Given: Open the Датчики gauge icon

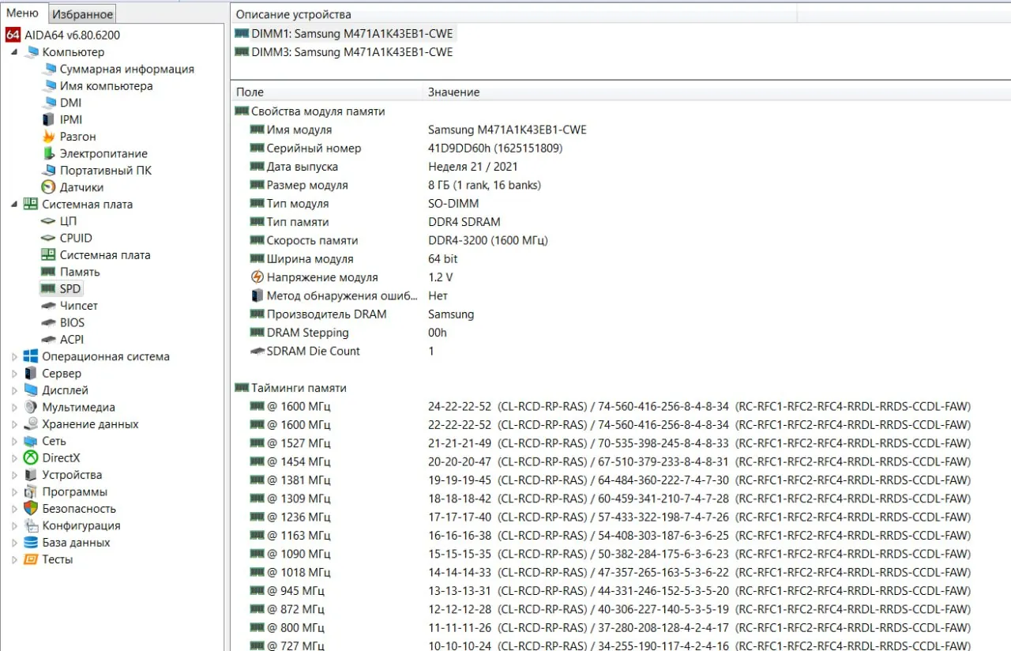Looking at the screenshot, I should (49, 187).
